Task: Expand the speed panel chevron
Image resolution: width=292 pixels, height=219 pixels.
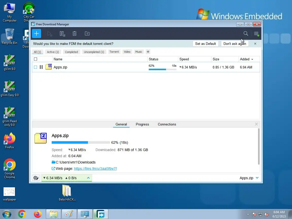Action: tap(88, 178)
